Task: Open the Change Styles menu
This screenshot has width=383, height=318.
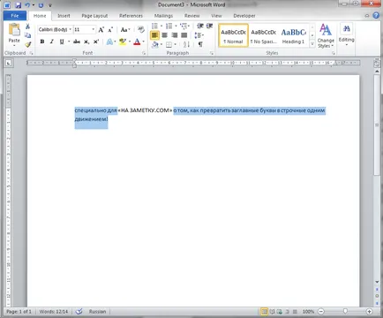Action: (x=326, y=36)
